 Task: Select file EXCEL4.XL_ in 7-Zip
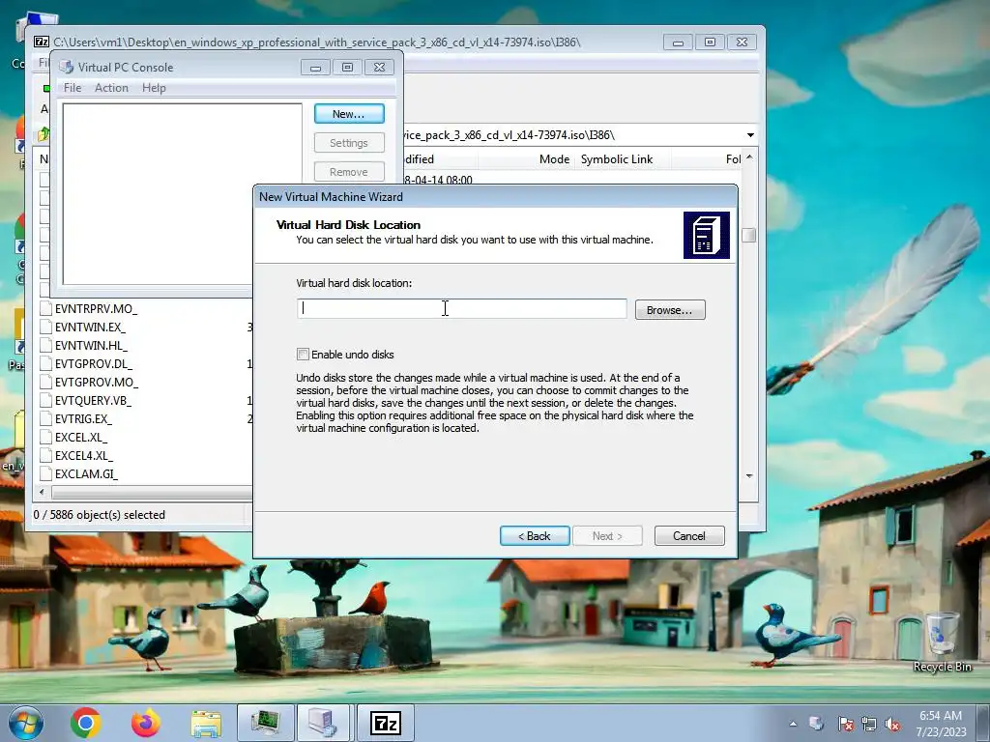pos(83,455)
